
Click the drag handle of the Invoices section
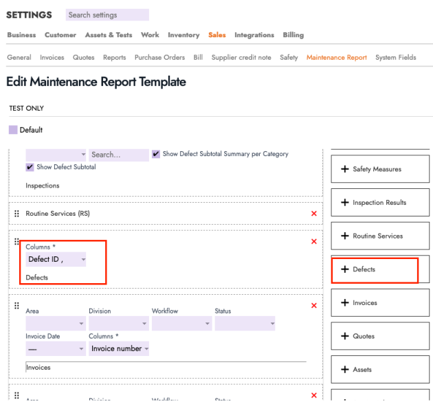tap(16, 305)
